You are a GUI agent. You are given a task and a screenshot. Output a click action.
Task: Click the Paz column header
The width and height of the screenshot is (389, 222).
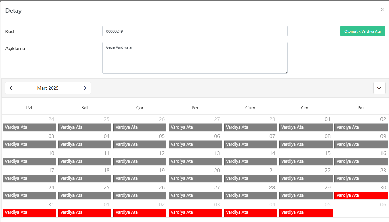(361, 108)
